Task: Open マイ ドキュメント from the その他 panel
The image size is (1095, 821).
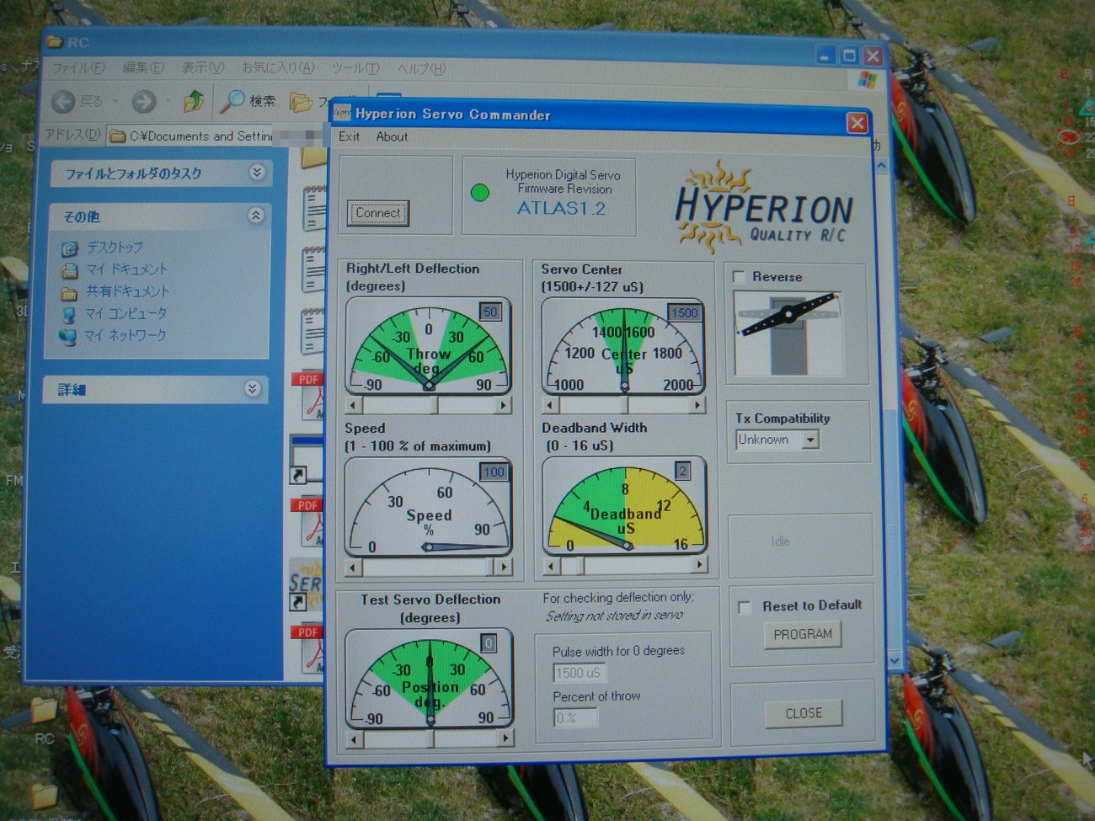Action: [x=115, y=269]
